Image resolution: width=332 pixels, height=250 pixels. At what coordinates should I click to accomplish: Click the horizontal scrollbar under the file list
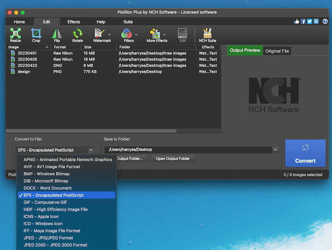click(91, 131)
